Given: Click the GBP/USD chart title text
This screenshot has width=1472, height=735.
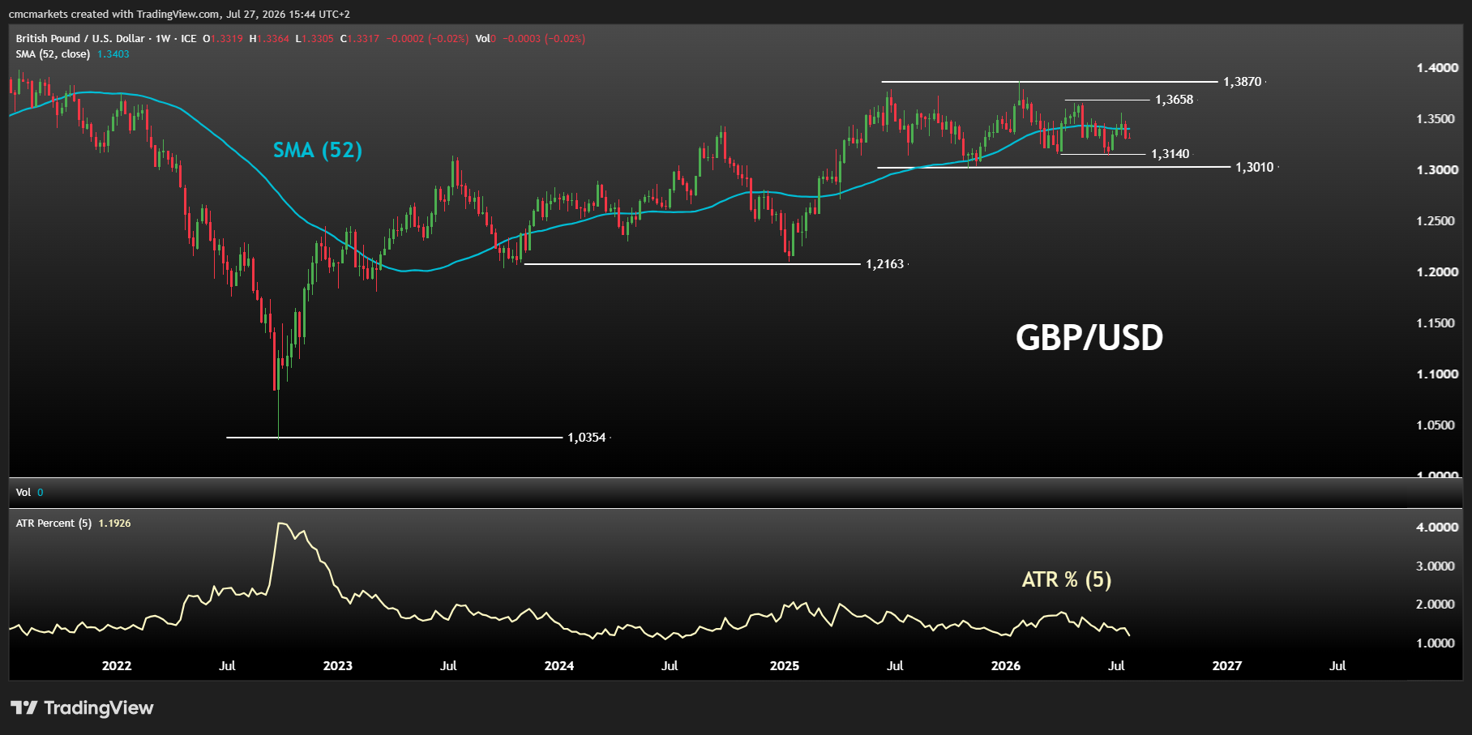Looking at the screenshot, I should coord(1089,338).
